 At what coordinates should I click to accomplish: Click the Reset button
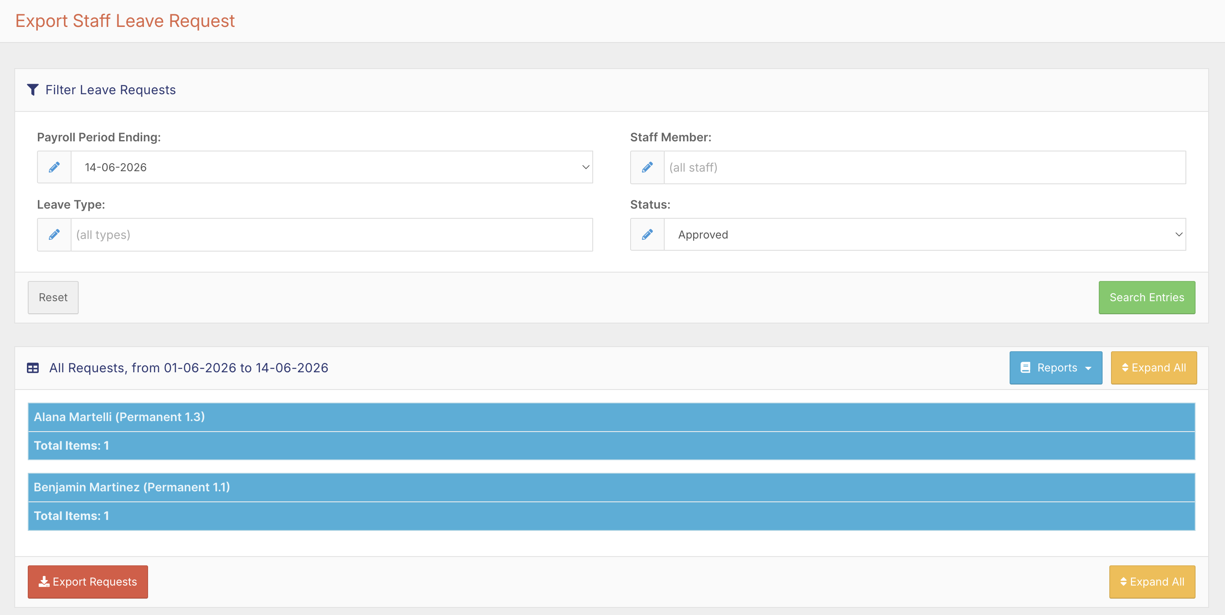coord(53,297)
